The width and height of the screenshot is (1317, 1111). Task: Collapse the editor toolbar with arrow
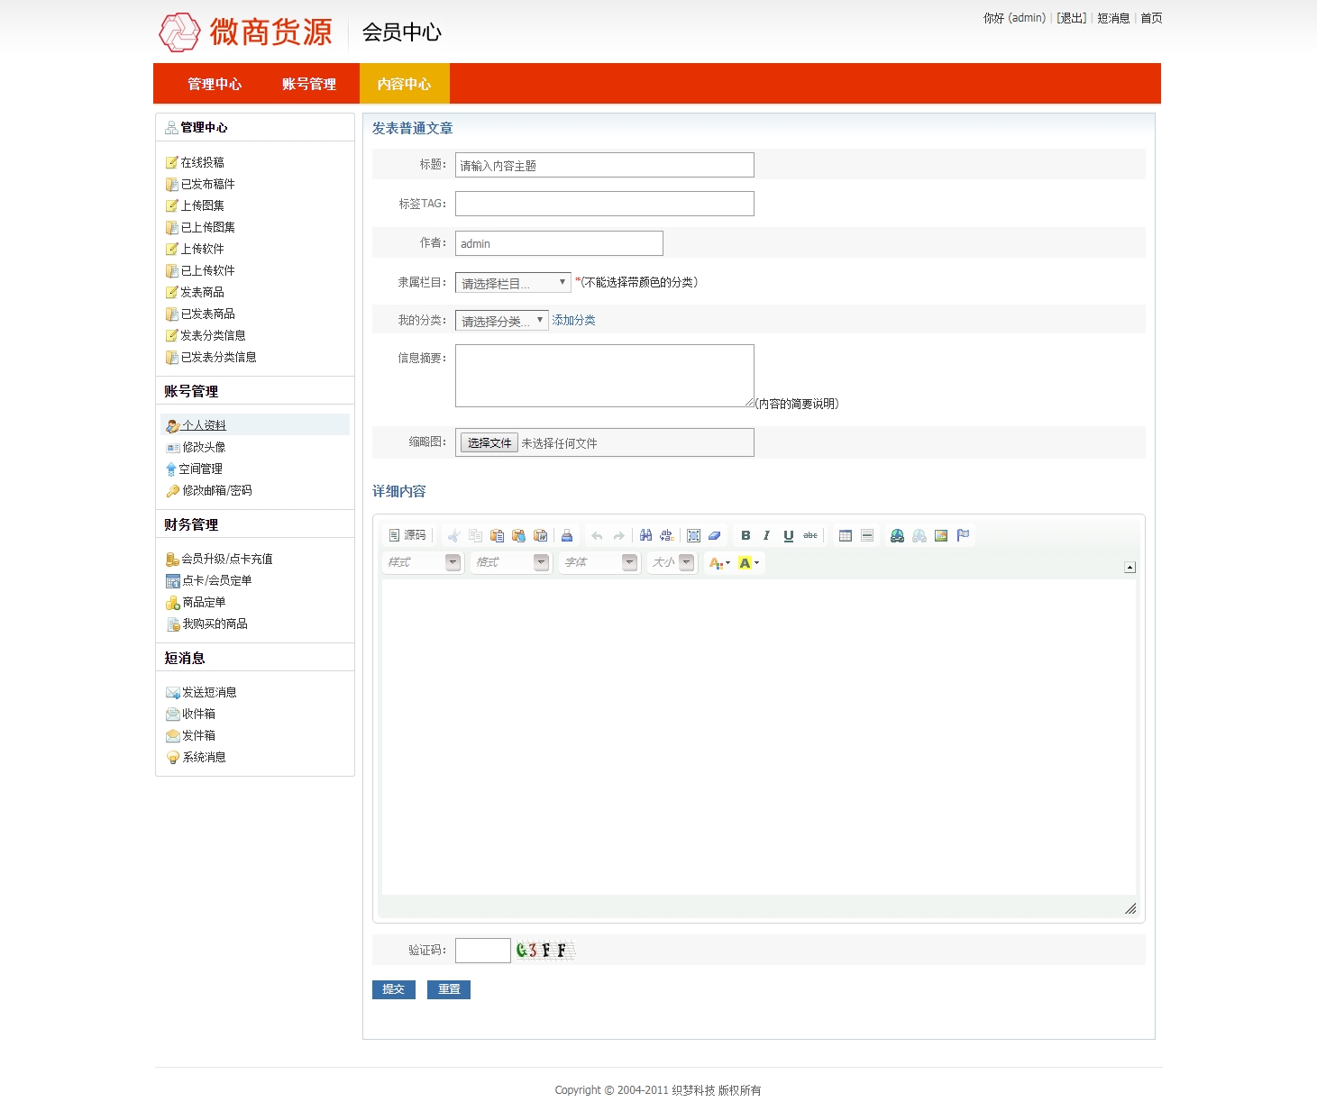pos(1130,567)
